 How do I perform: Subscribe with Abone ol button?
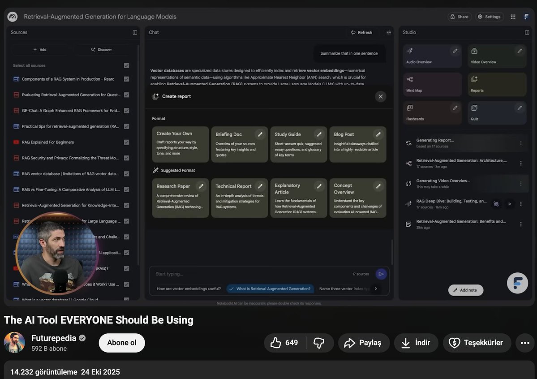click(x=121, y=343)
